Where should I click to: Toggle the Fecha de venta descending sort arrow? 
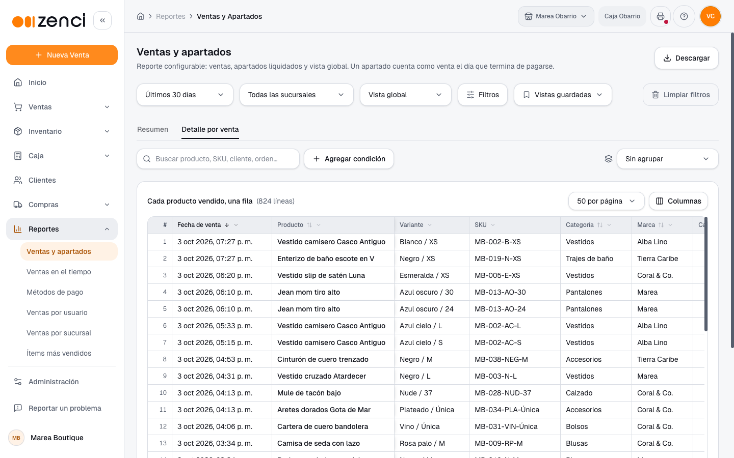227,225
